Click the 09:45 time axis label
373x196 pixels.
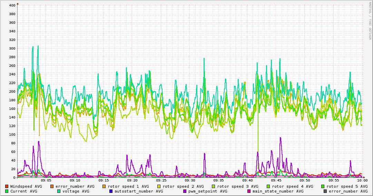point(276,180)
